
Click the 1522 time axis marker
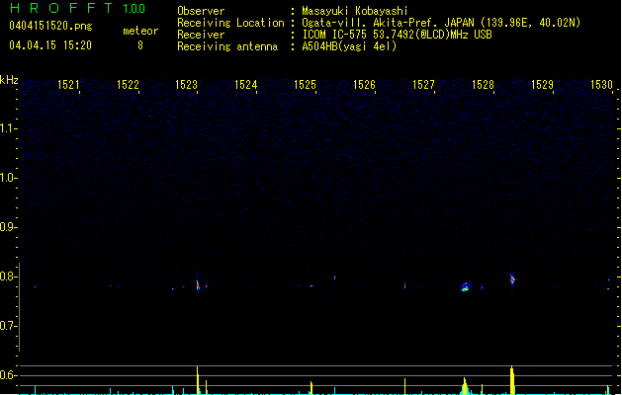(x=128, y=84)
